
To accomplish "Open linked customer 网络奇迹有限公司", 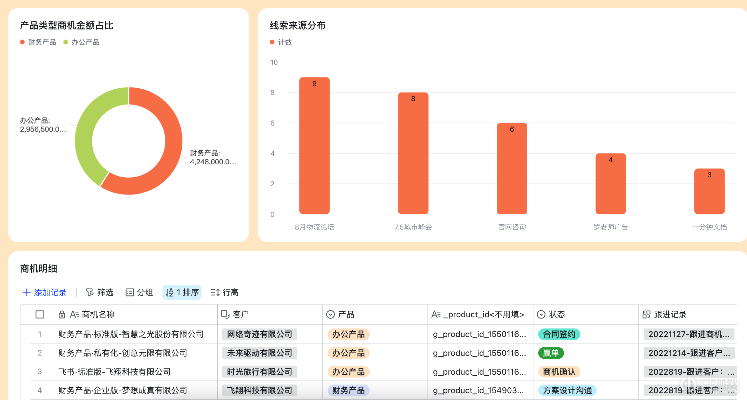I will [x=259, y=334].
